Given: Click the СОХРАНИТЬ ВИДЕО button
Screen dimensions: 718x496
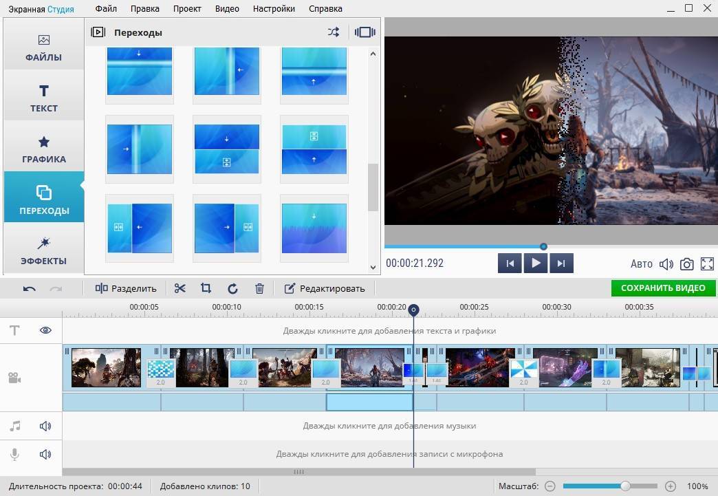Looking at the screenshot, I should [663, 288].
